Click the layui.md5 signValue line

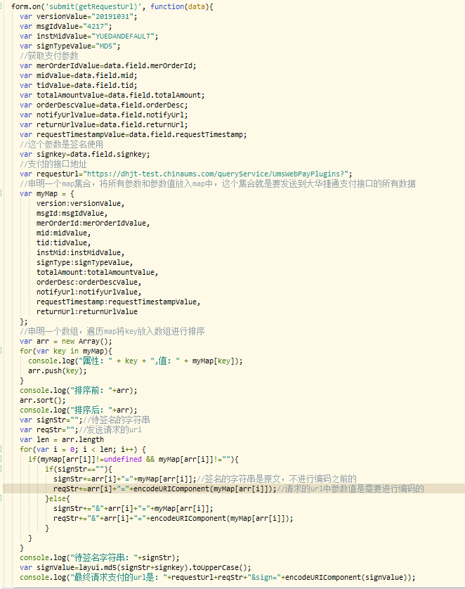tap(135, 567)
